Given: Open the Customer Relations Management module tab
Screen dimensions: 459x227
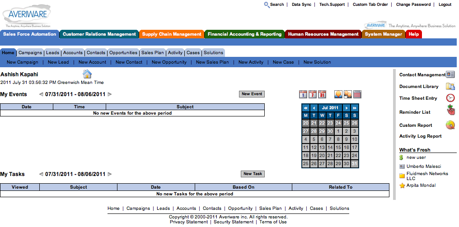Looking at the screenshot, I should pos(99,34).
